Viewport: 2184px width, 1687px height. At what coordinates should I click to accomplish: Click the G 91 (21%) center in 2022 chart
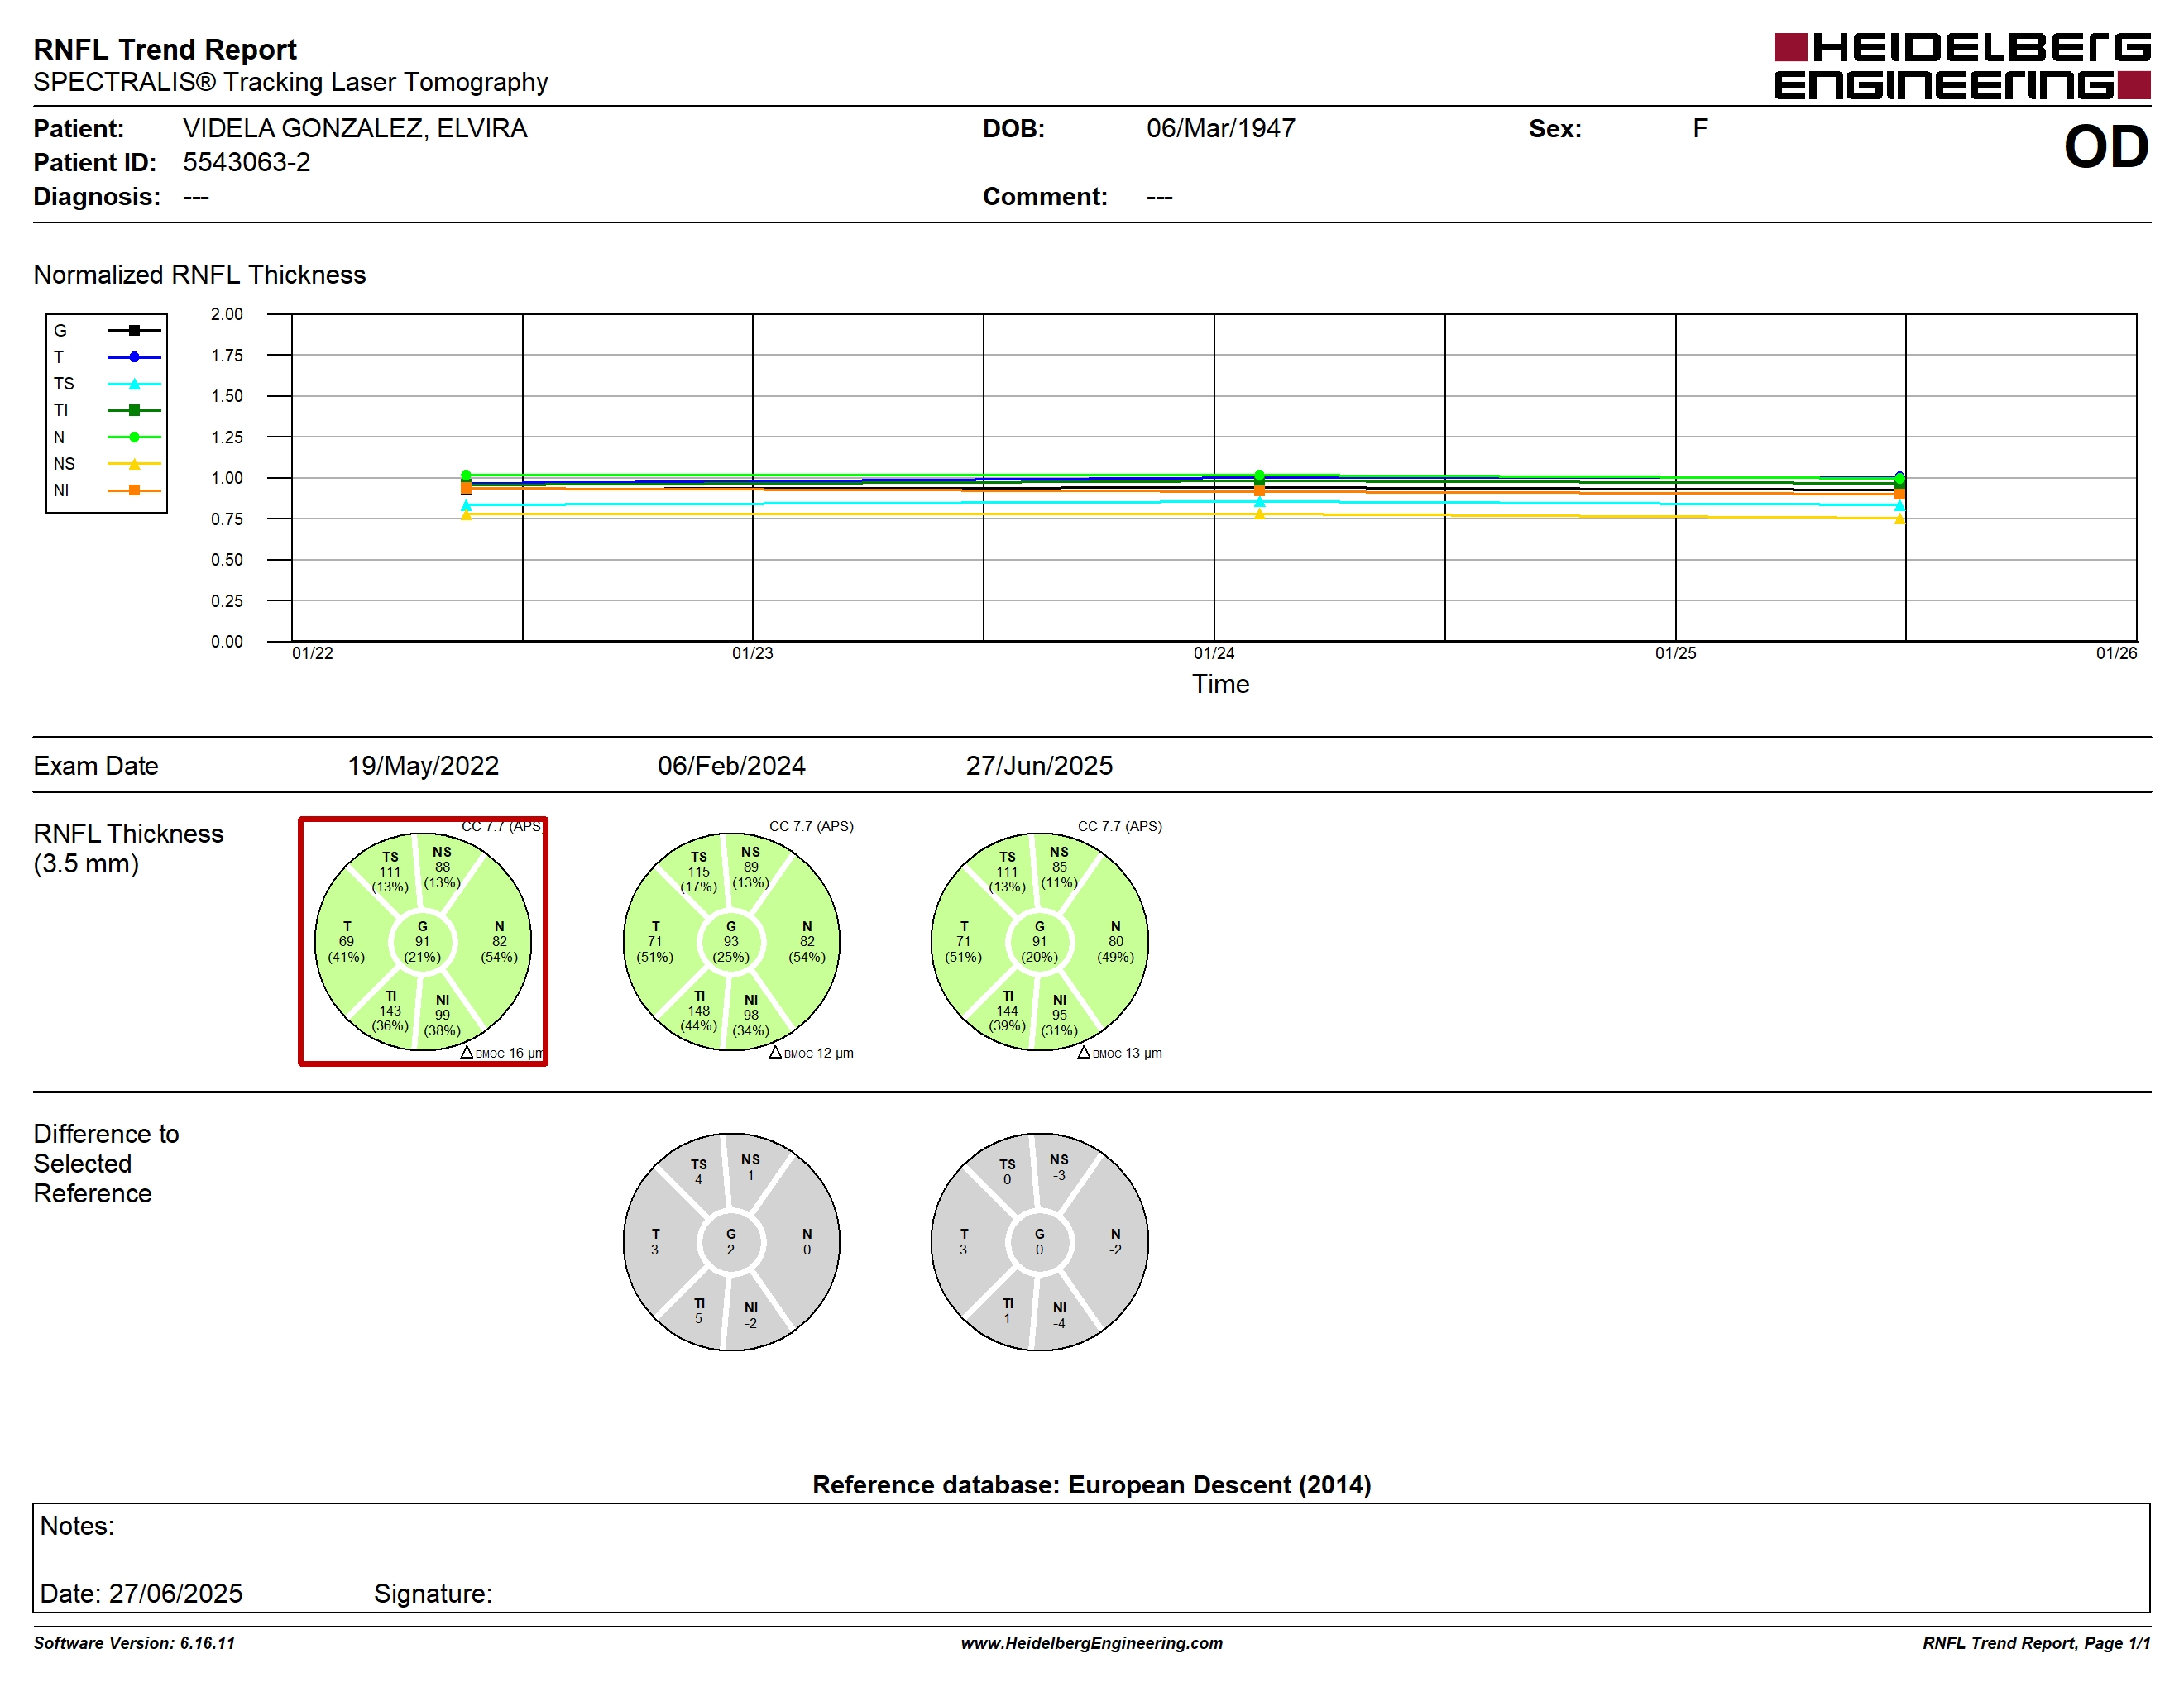(x=423, y=941)
